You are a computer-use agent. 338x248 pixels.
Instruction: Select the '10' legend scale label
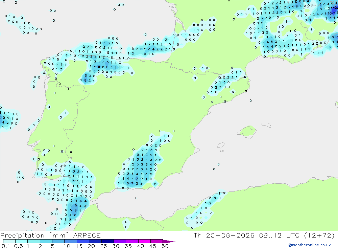point(67,246)
